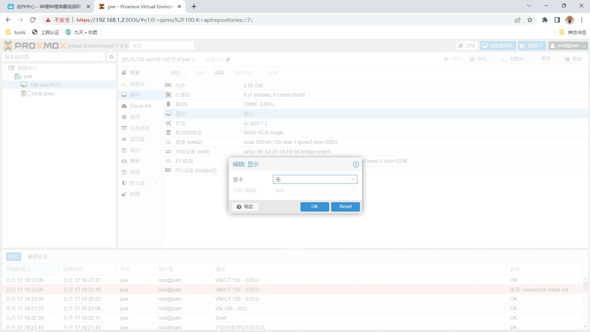Open the 服务器视图 view selector
The height and width of the screenshot is (332, 590).
point(54,57)
